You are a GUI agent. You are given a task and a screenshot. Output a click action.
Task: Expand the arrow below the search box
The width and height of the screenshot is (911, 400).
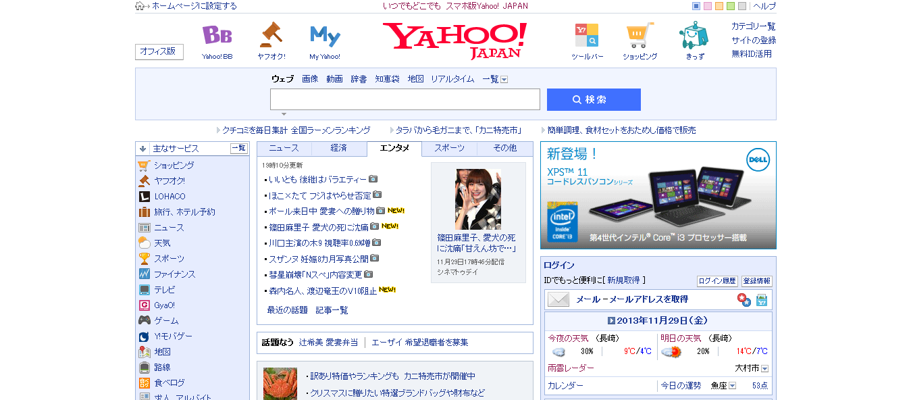click(x=284, y=114)
